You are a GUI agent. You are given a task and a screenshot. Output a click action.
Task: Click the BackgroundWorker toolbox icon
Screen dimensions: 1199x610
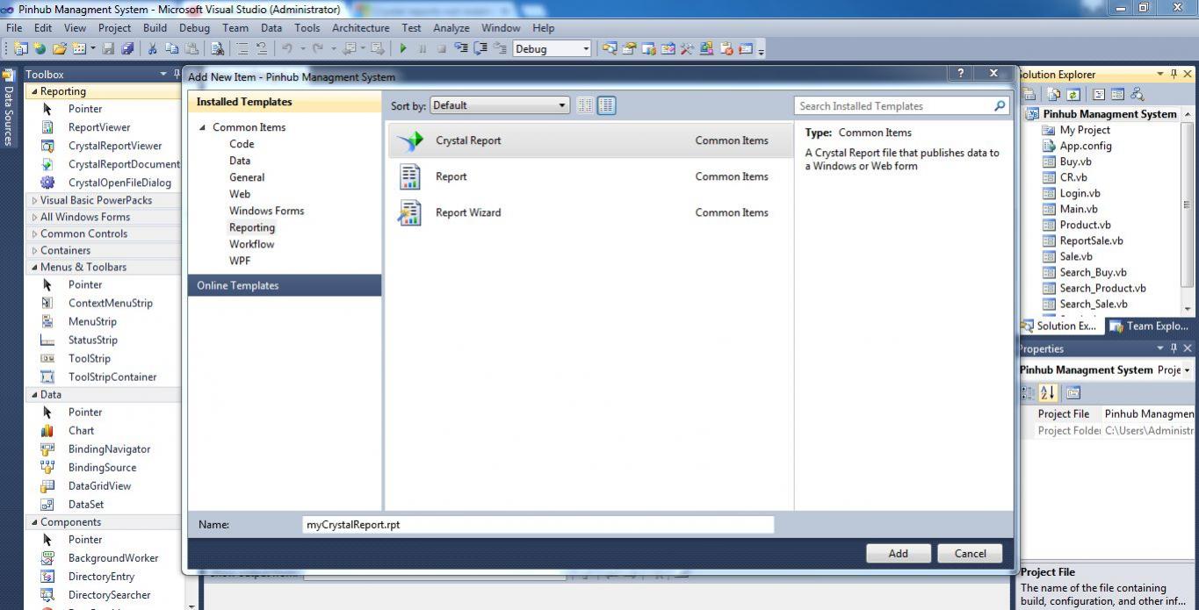48,557
